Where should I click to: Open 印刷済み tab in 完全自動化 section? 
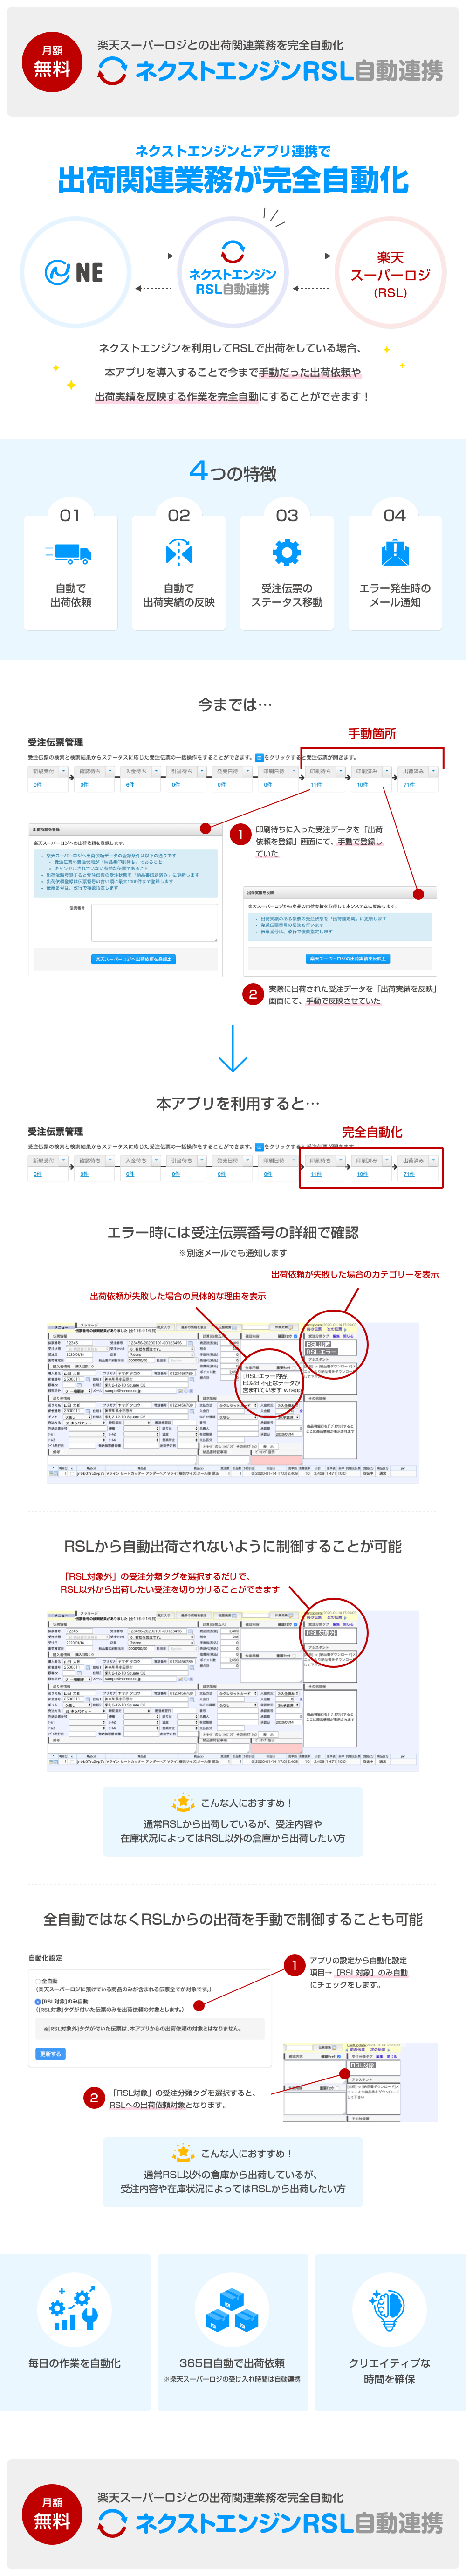pyautogui.click(x=366, y=1160)
